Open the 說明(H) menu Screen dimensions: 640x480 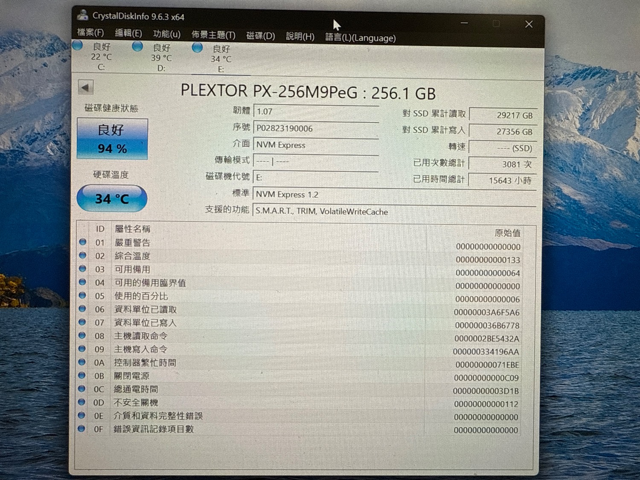[300, 37]
